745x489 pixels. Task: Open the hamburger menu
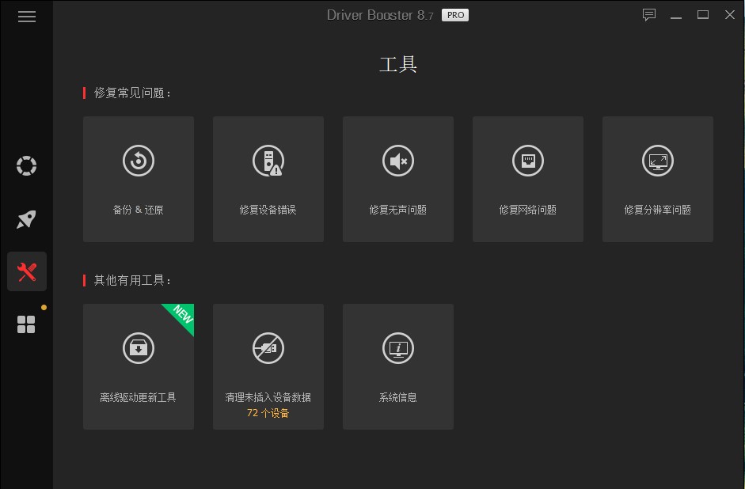(x=27, y=17)
